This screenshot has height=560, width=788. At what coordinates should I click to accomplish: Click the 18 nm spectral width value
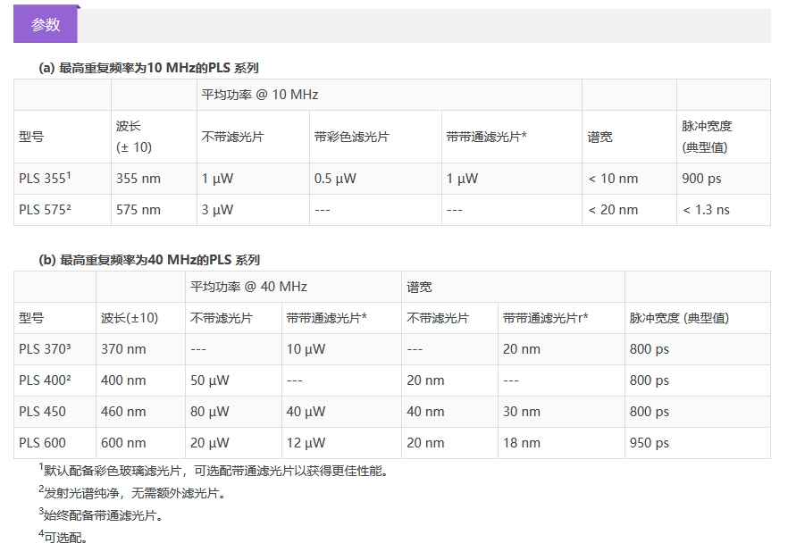pyautogui.click(x=522, y=443)
